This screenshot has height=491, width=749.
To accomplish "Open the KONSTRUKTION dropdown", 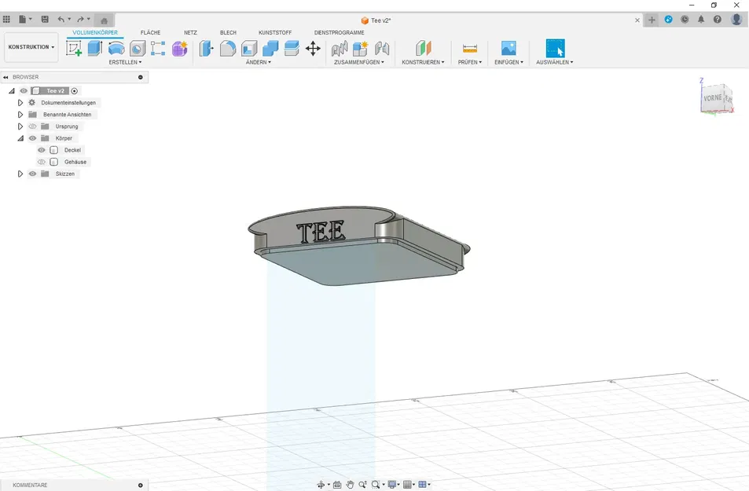I will (x=30, y=47).
